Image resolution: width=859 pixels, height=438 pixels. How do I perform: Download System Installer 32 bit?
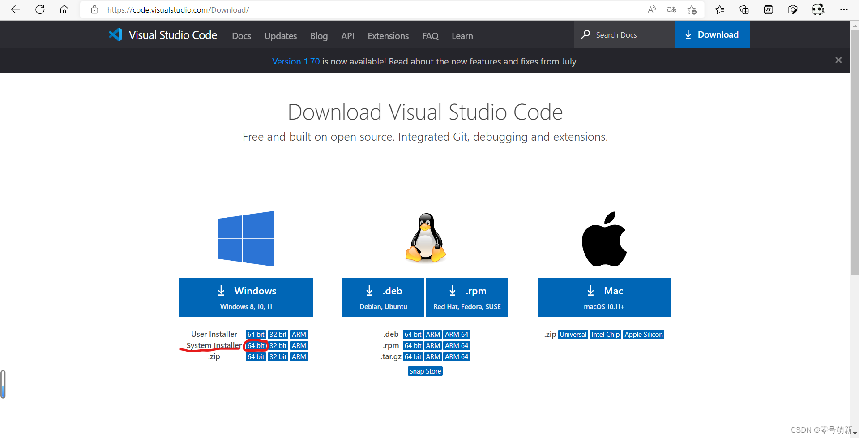tap(278, 346)
